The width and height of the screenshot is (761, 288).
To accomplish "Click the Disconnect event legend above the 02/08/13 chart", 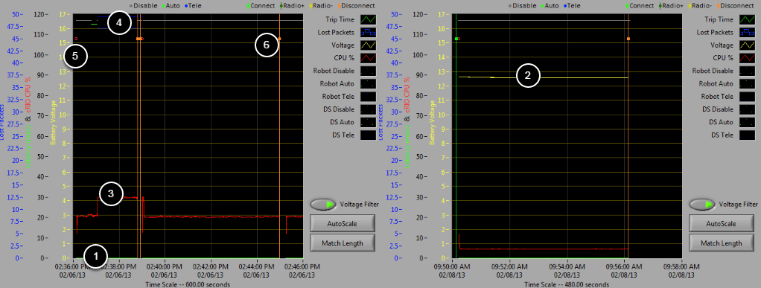I will click(736, 6).
